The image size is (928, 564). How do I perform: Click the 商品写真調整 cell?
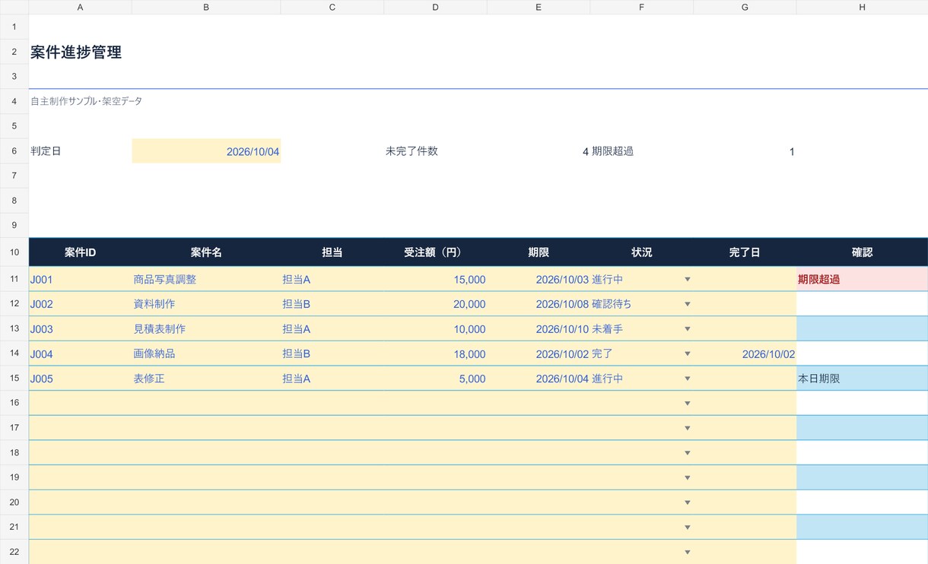(x=206, y=280)
